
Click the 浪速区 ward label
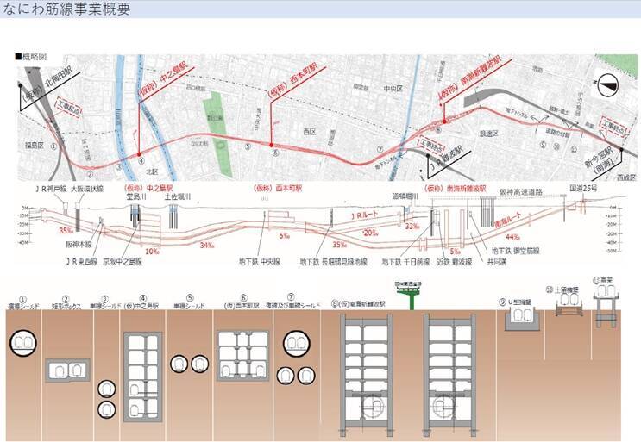click(489, 134)
